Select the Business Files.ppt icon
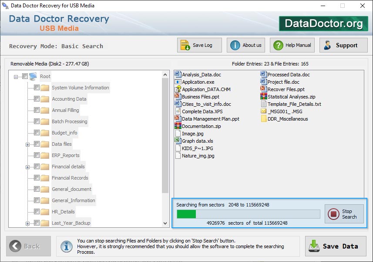This screenshot has width=373, height=262. click(178, 96)
